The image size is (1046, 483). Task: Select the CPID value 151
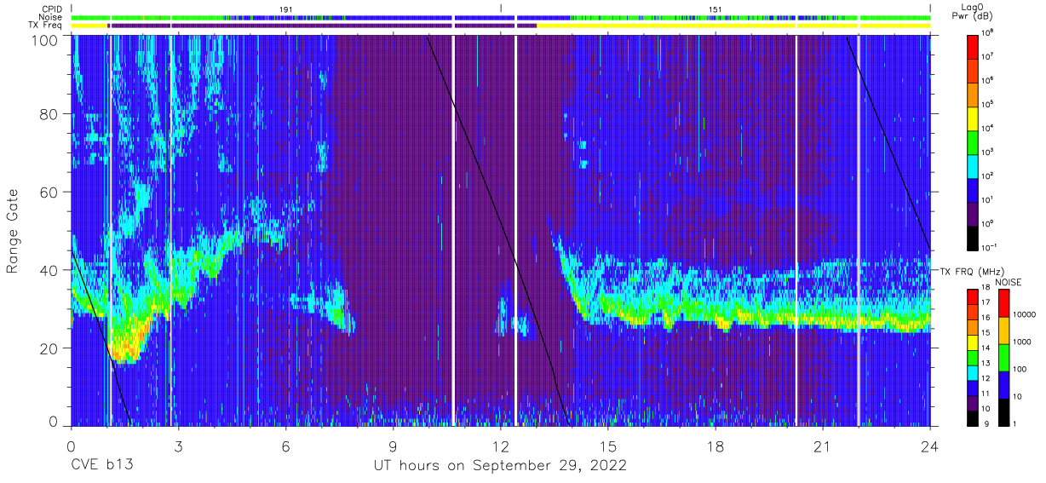coord(716,9)
